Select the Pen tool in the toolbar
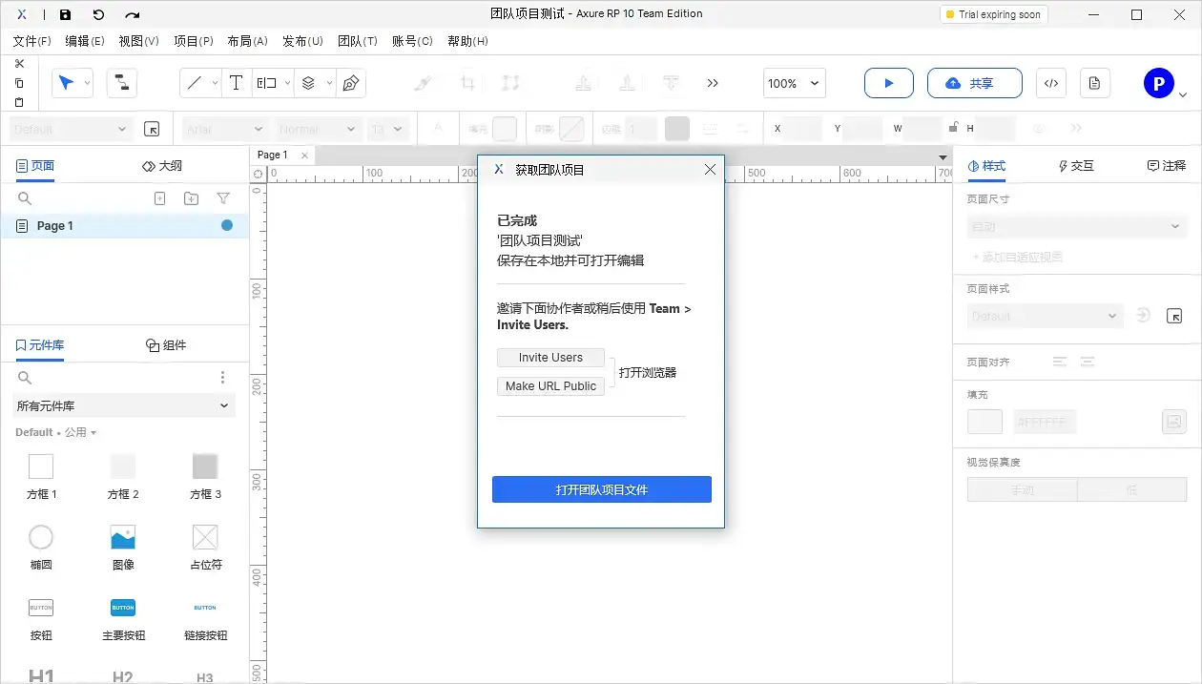1202x684 pixels. pos(351,83)
